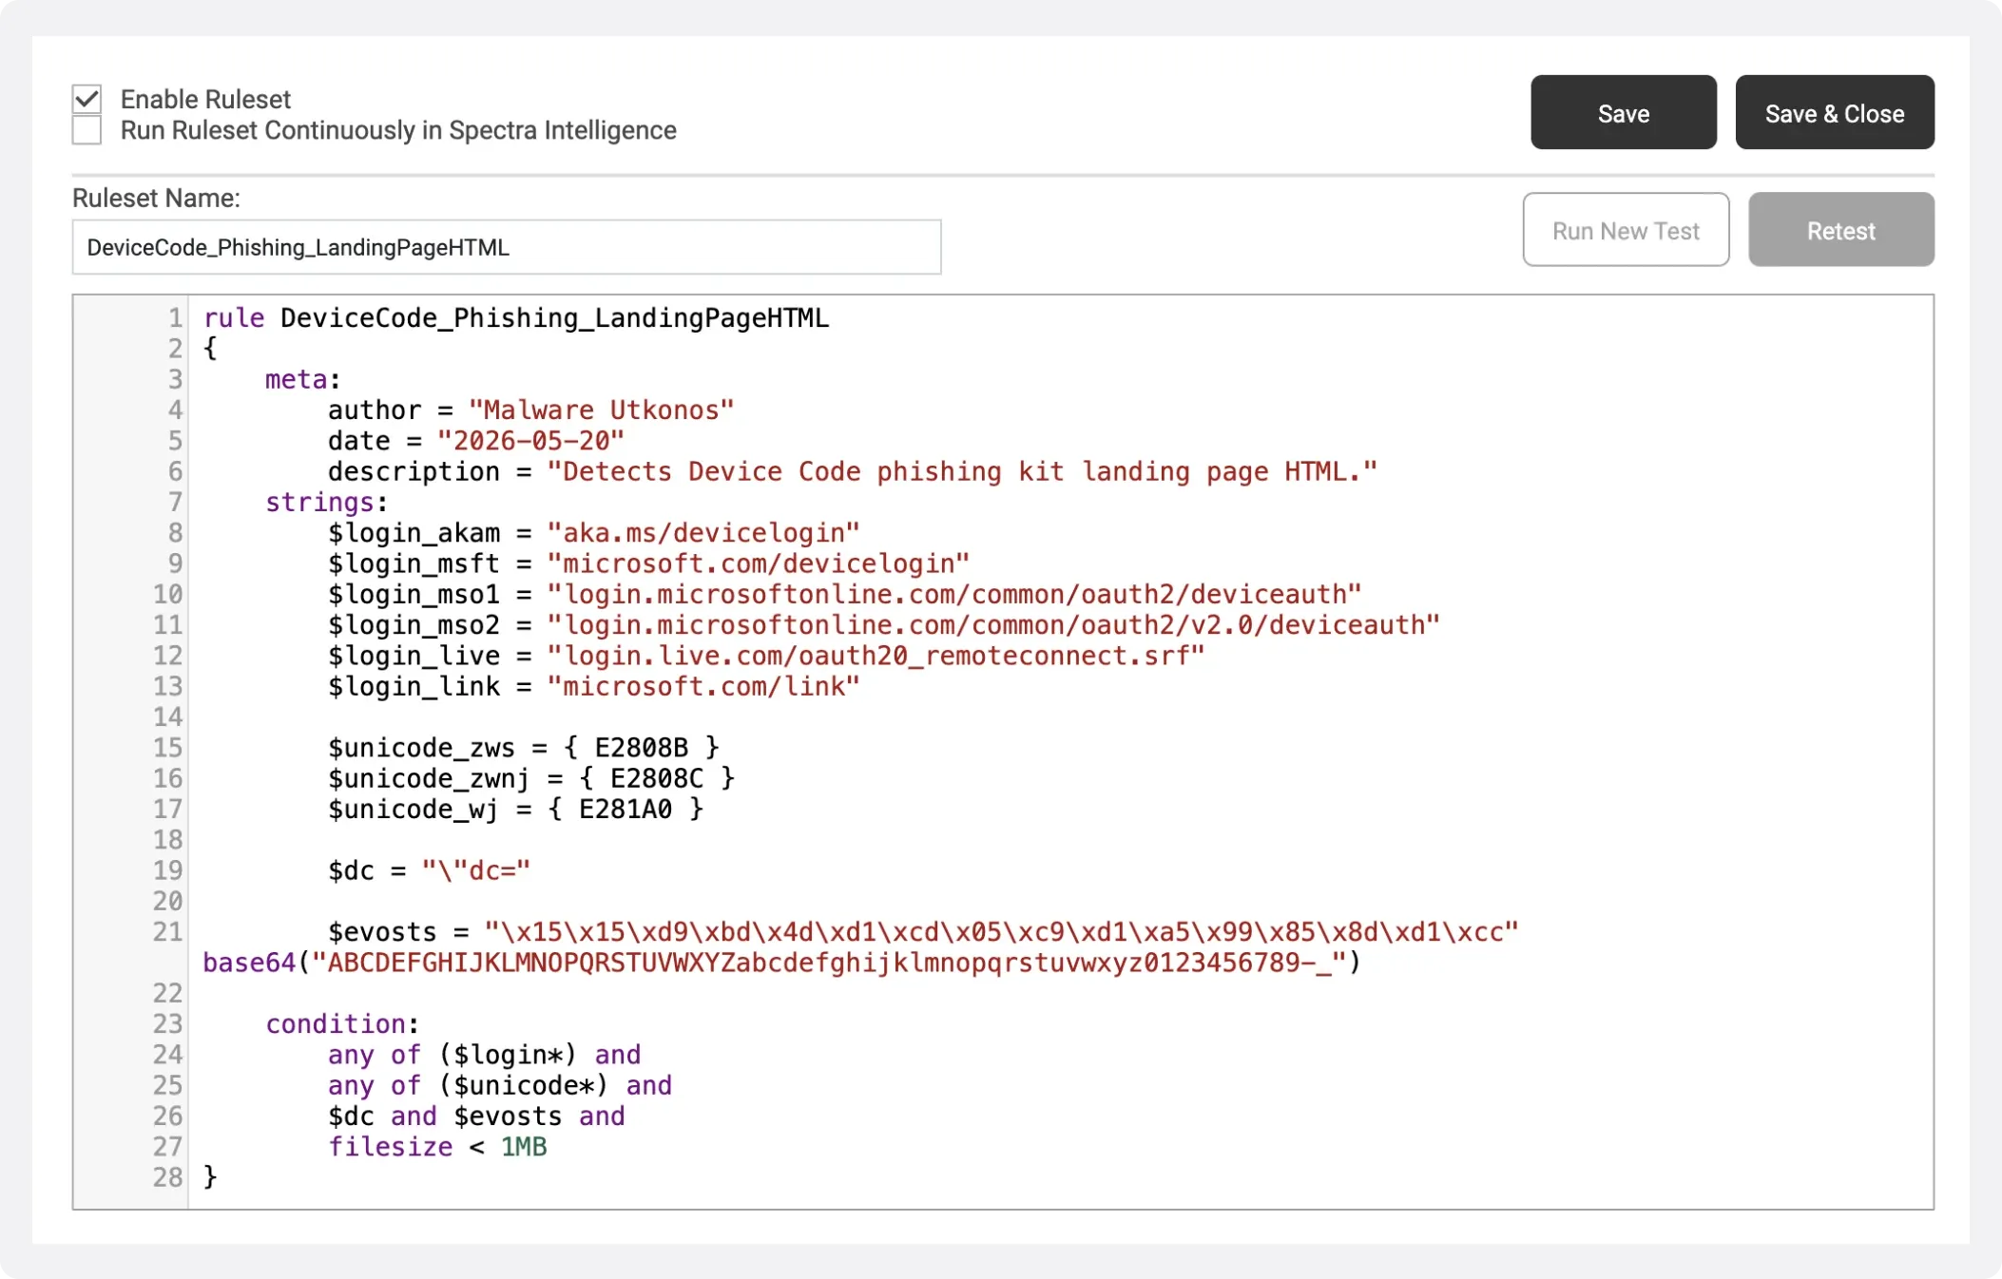Click the "aka.ms/devicelogin" string
The width and height of the screenshot is (2002, 1279).
[703, 533]
